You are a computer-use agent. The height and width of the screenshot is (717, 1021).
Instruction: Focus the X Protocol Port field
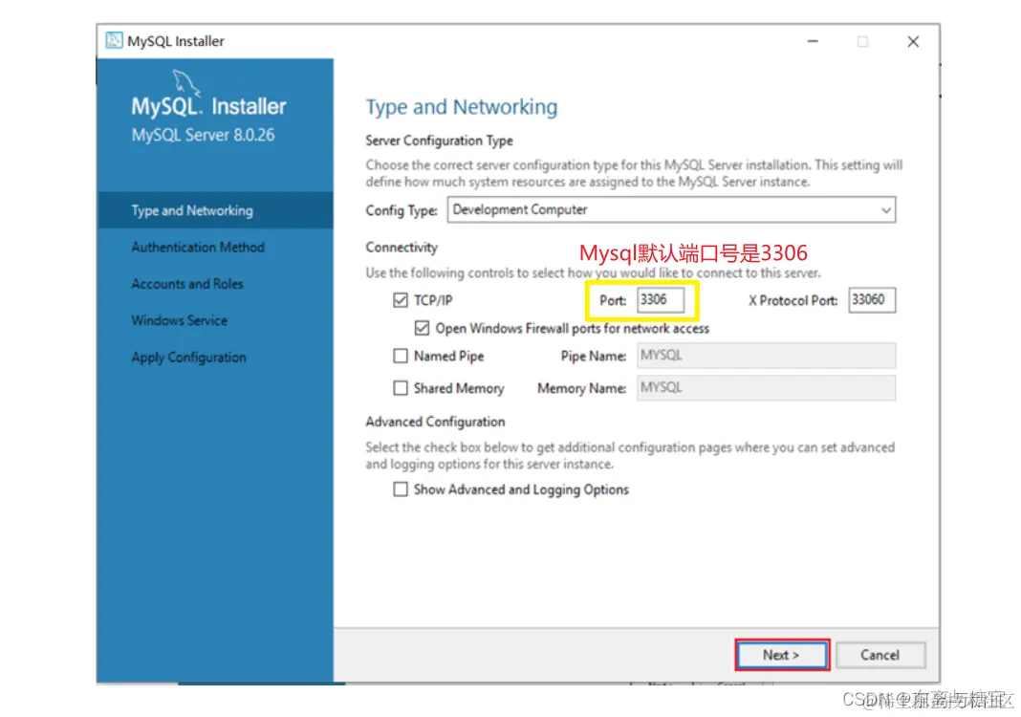[x=872, y=299]
